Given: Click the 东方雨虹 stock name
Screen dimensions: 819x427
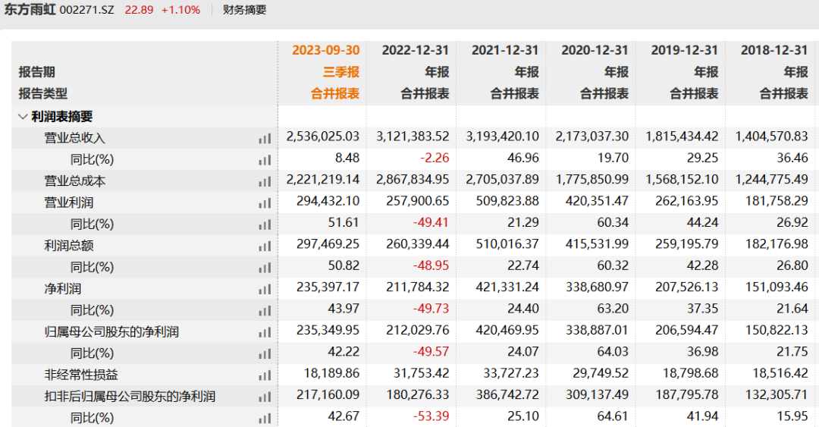Looking at the screenshot, I should click(x=28, y=10).
